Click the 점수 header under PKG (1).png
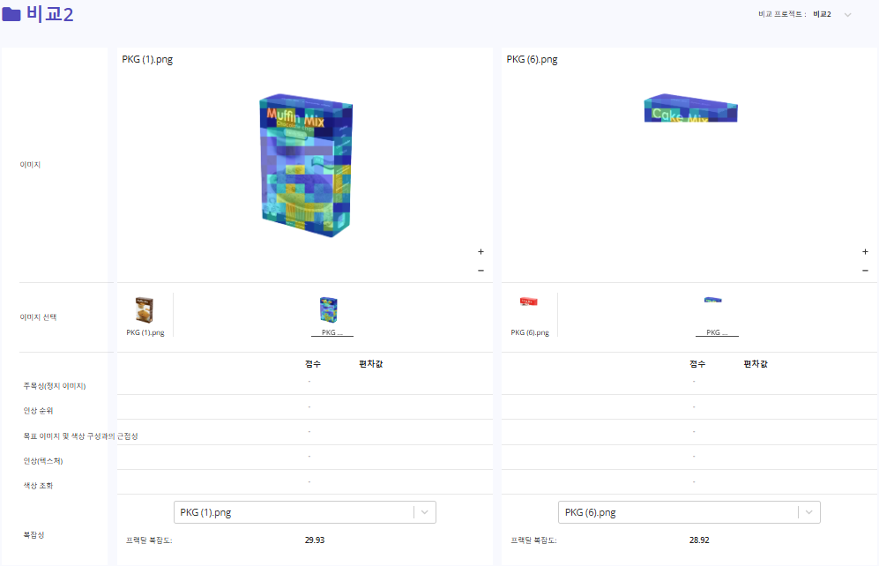The height and width of the screenshot is (566, 879). (x=313, y=364)
